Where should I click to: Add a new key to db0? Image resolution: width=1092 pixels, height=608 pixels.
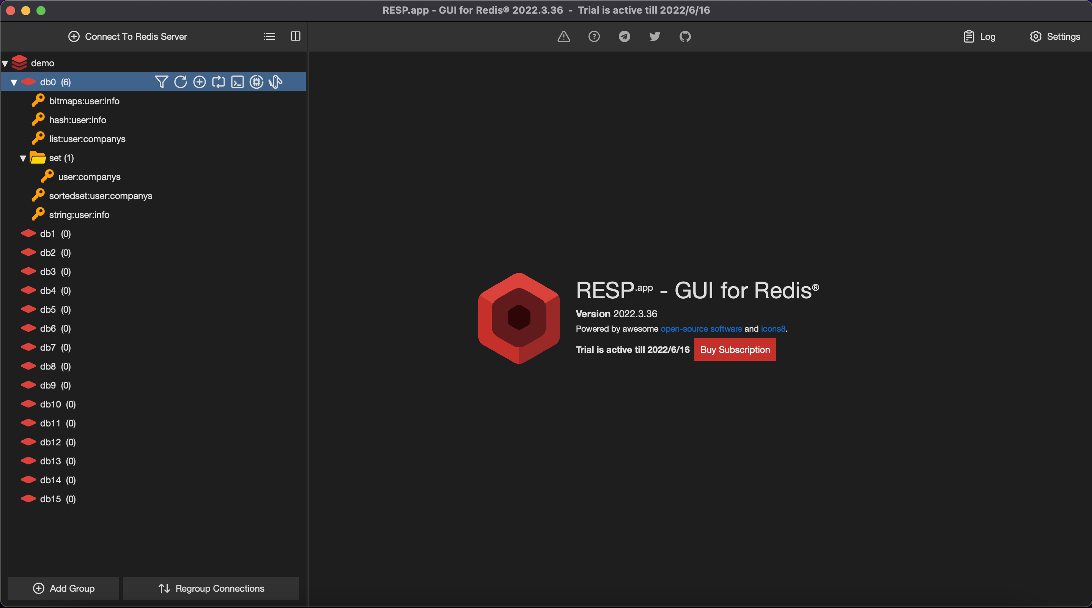[199, 82]
